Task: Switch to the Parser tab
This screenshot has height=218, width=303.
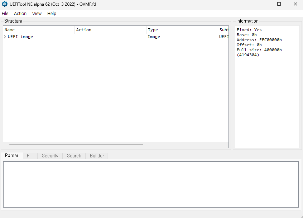Action: [x=11, y=156]
